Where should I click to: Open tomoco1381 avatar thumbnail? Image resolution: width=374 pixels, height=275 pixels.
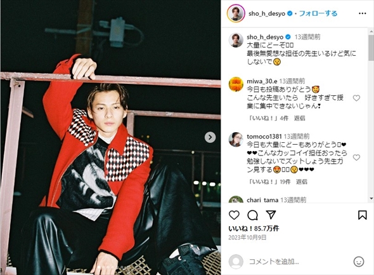[x=236, y=139]
